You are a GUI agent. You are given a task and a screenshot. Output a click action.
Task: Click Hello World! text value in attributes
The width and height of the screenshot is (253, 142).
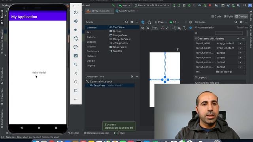224,72
